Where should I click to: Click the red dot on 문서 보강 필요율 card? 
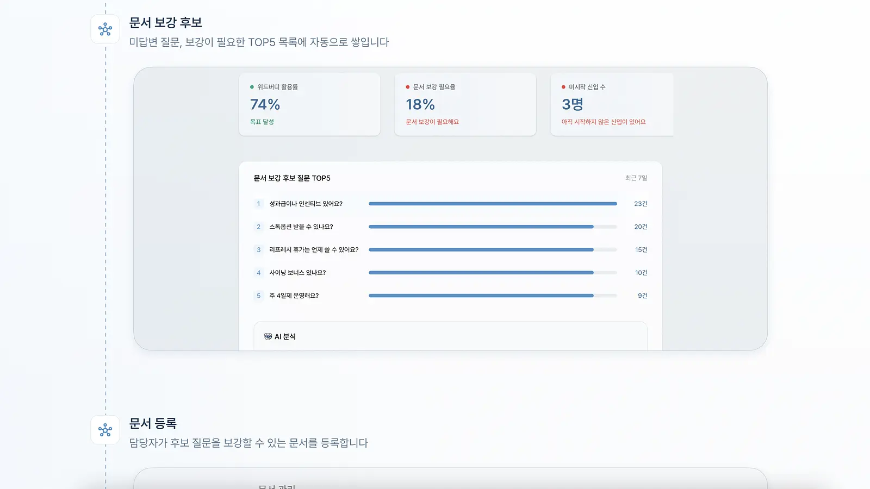click(x=407, y=87)
